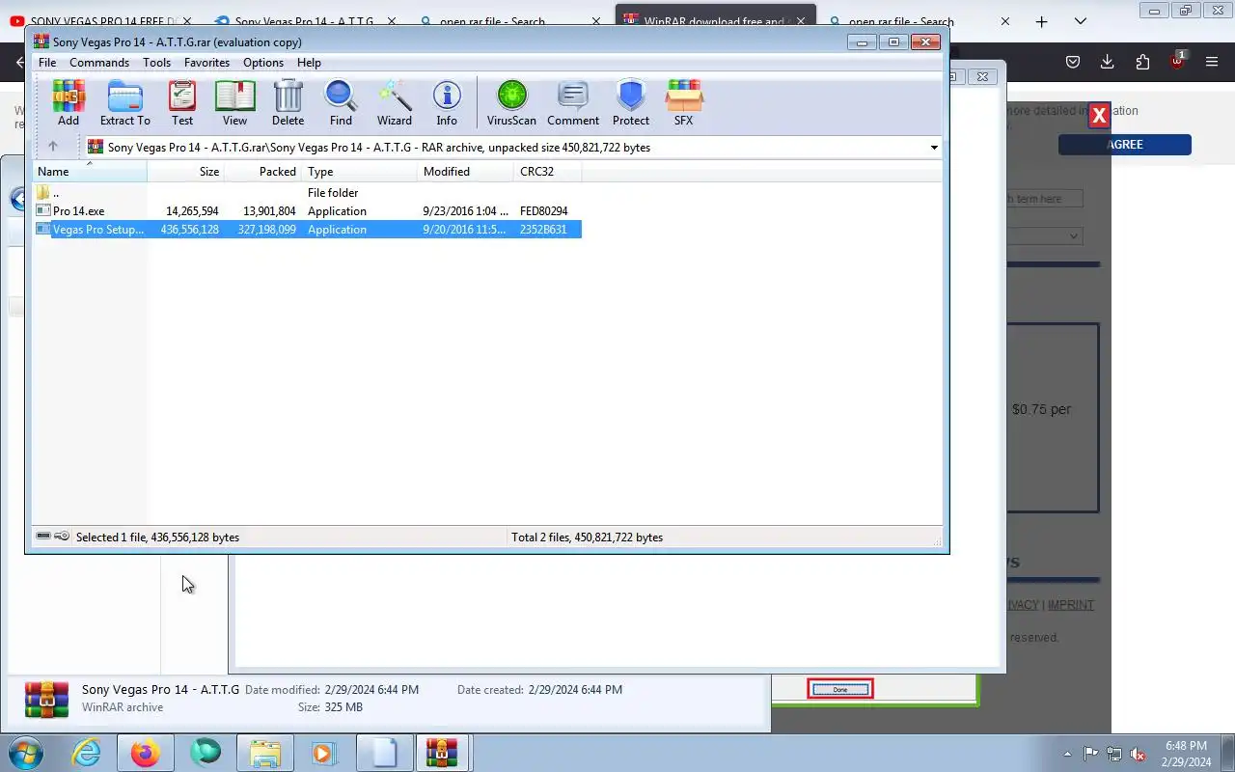
Task: Click the 14,265,594 size cell
Action: coord(192,211)
